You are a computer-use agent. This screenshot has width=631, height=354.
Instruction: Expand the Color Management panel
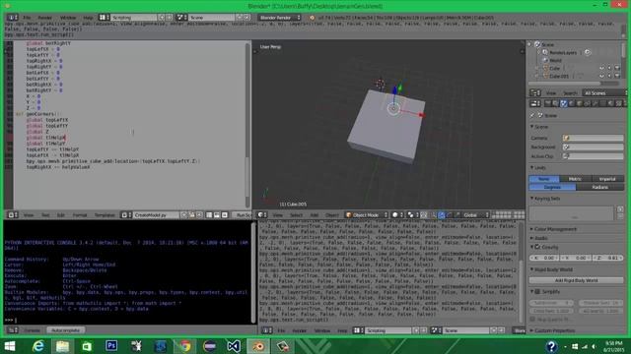pos(532,229)
